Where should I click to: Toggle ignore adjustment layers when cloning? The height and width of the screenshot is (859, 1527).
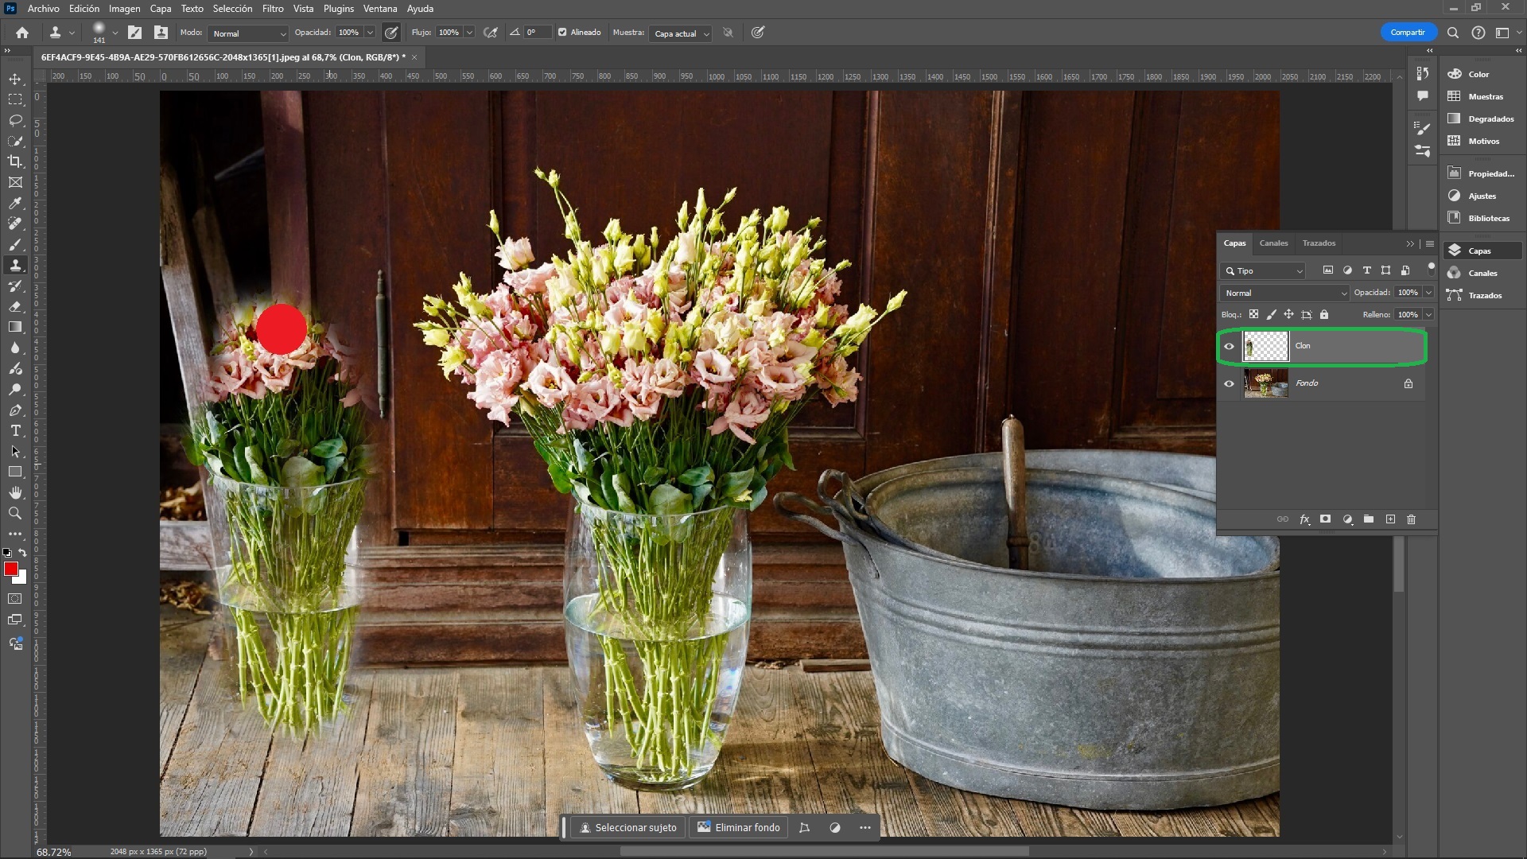pyautogui.click(x=728, y=33)
